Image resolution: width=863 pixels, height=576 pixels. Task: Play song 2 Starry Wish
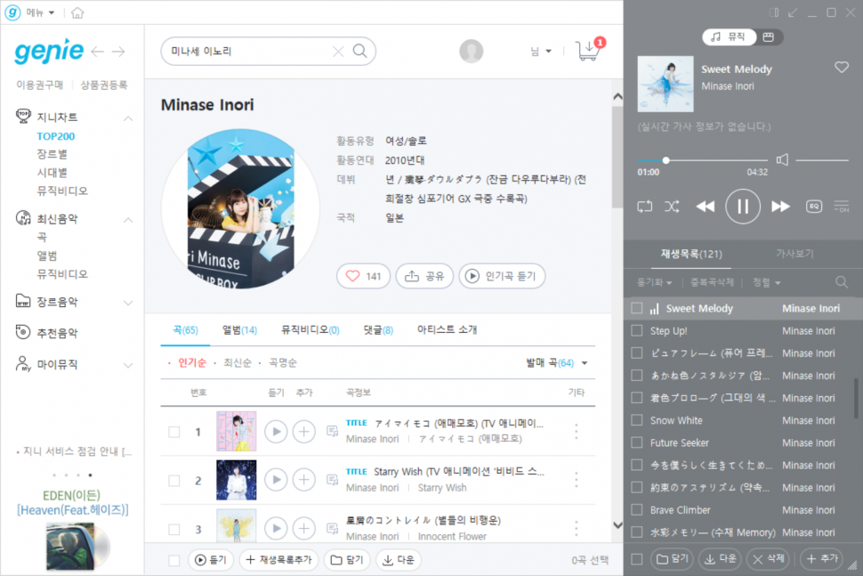(x=277, y=480)
